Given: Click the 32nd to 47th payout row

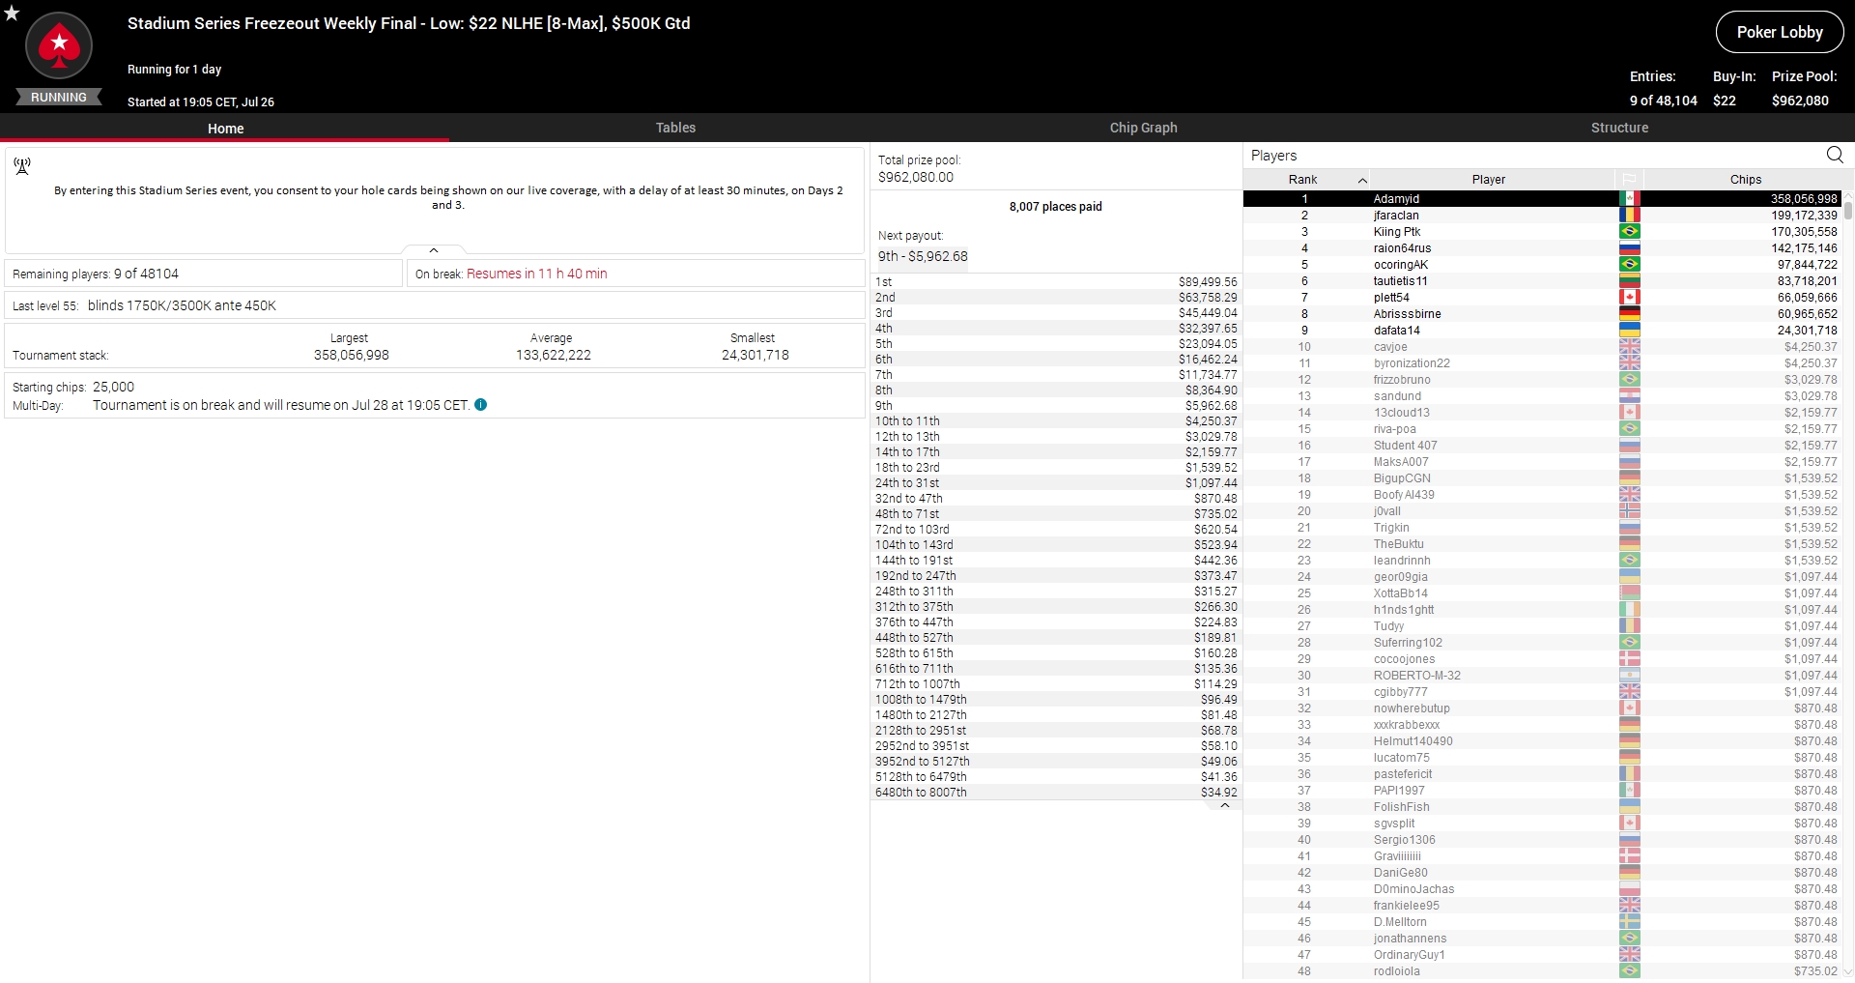Looking at the screenshot, I should (x=1056, y=499).
